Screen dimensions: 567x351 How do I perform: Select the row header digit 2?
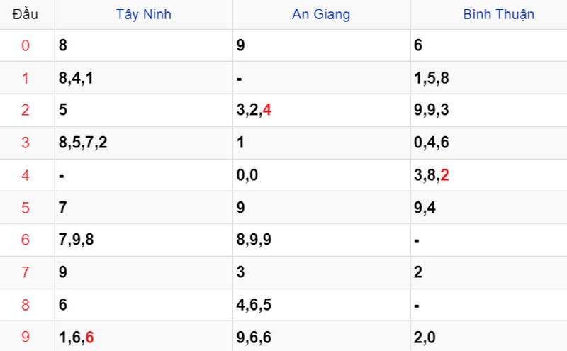pos(26,110)
